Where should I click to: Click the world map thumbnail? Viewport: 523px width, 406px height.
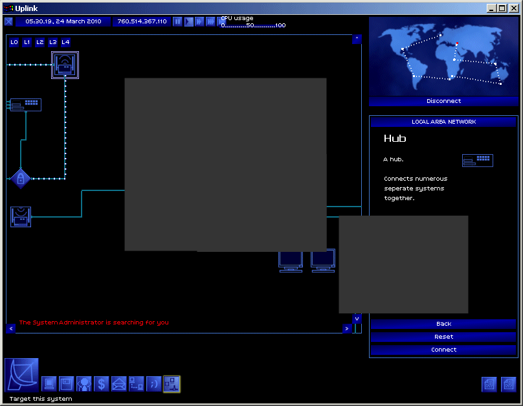tap(443, 56)
